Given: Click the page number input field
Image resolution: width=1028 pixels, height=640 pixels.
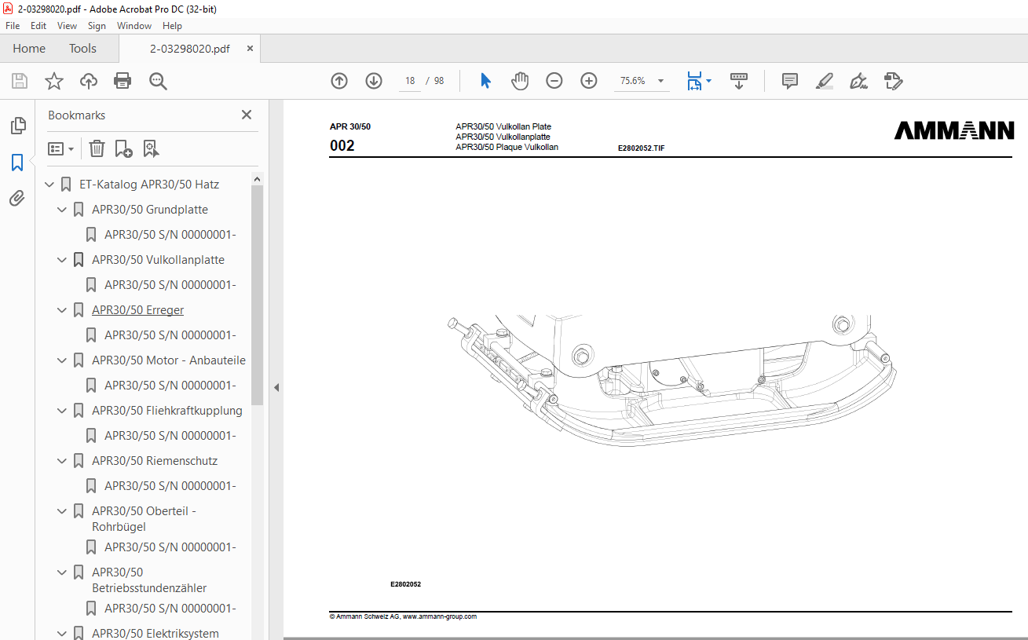Looking at the screenshot, I should (409, 81).
